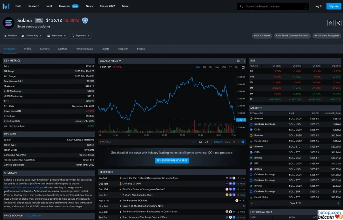
Task: Open the Research menu in top navigation
Action: 34,6
